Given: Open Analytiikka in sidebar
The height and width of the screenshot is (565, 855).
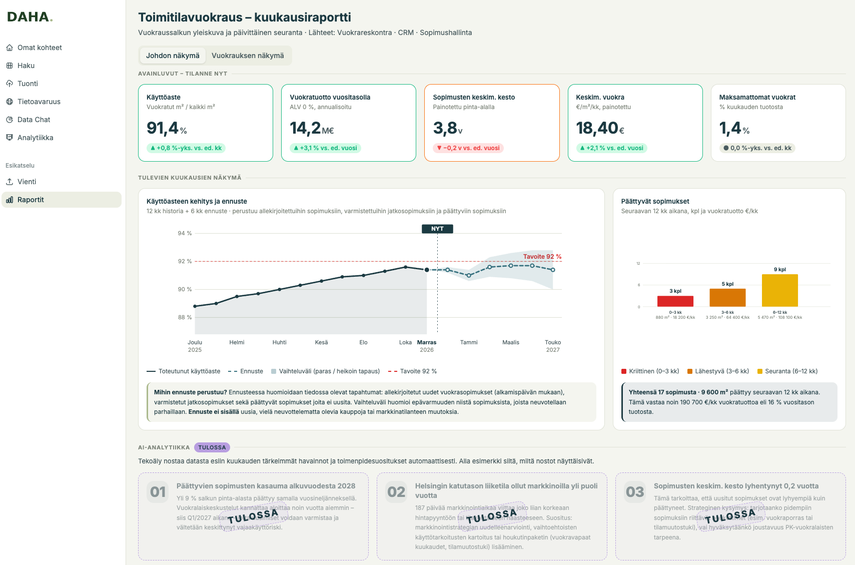Looking at the screenshot, I should click(62, 138).
